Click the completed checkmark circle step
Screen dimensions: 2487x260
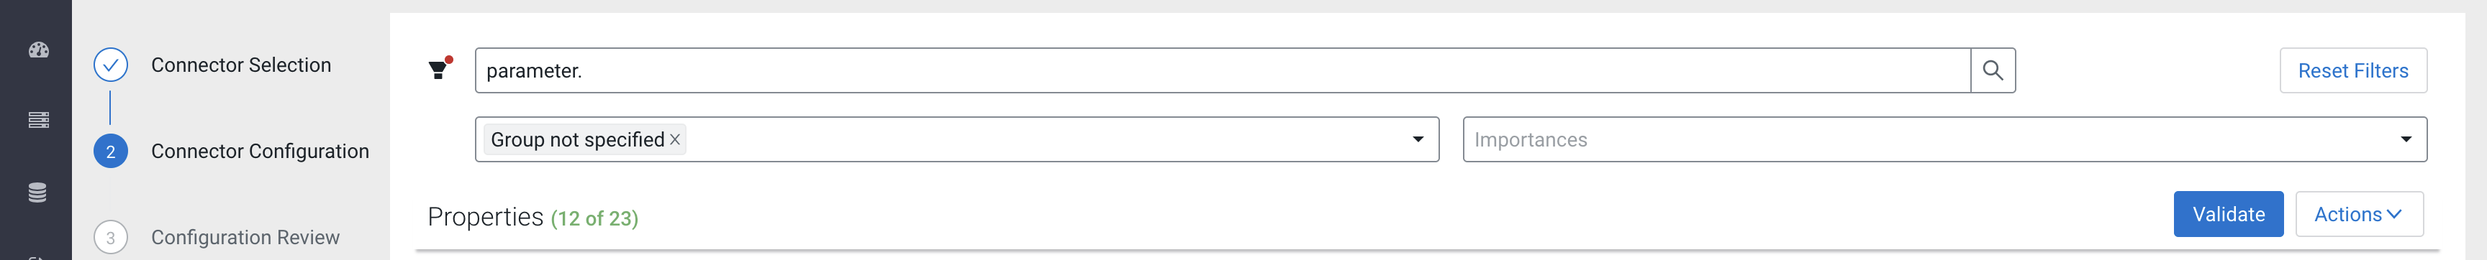click(111, 65)
